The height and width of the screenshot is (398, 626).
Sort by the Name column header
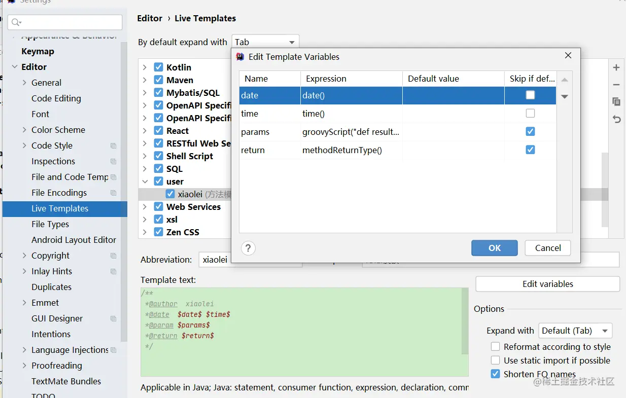click(270, 79)
